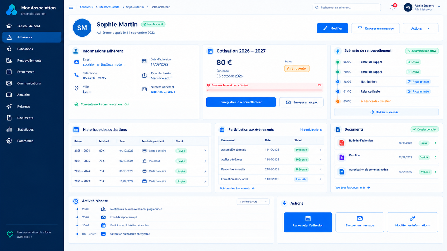Expand Assemblée générale event row chevron
This screenshot has height=251, width=447.
(x=320, y=150)
